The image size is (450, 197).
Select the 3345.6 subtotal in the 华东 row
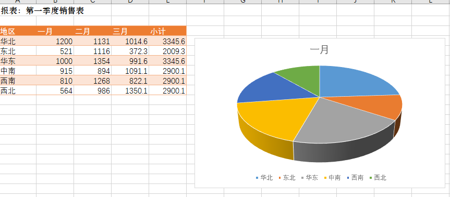[x=167, y=61]
